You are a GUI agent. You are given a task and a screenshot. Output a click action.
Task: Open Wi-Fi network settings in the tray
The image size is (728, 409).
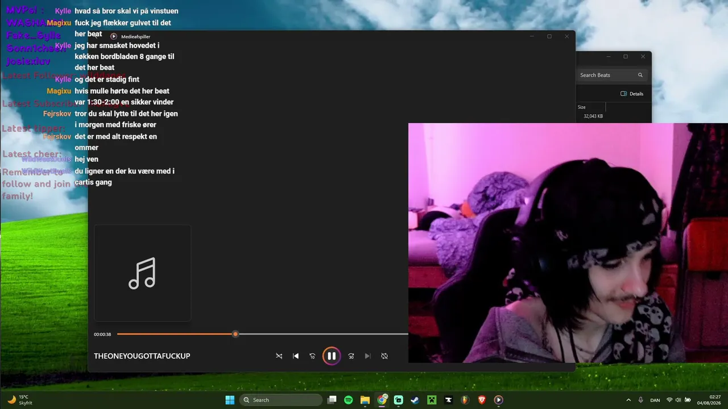click(x=669, y=400)
